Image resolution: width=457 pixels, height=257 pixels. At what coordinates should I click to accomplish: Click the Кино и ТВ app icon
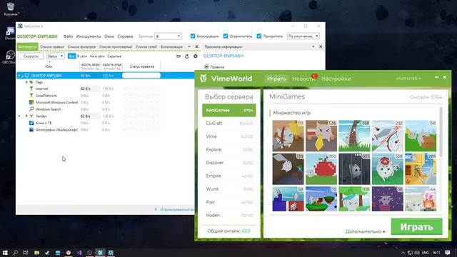pos(31,123)
